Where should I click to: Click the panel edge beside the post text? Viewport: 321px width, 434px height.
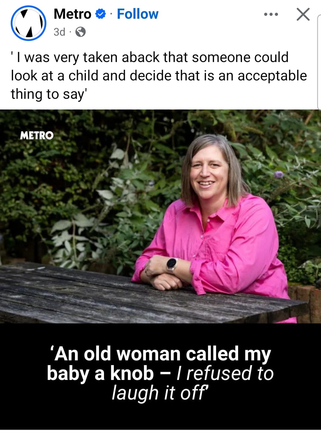click(319, 62)
